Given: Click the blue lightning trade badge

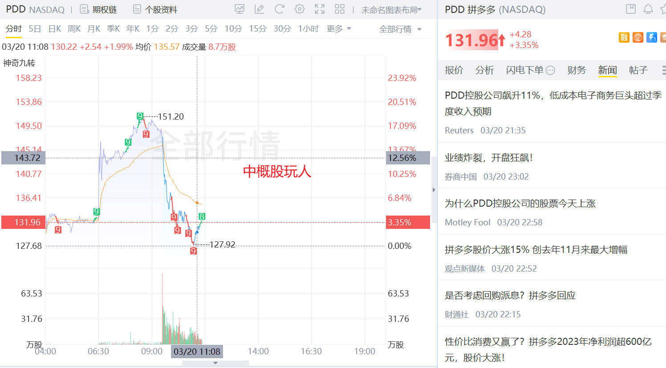Looking at the screenshot, I should click(652, 38).
